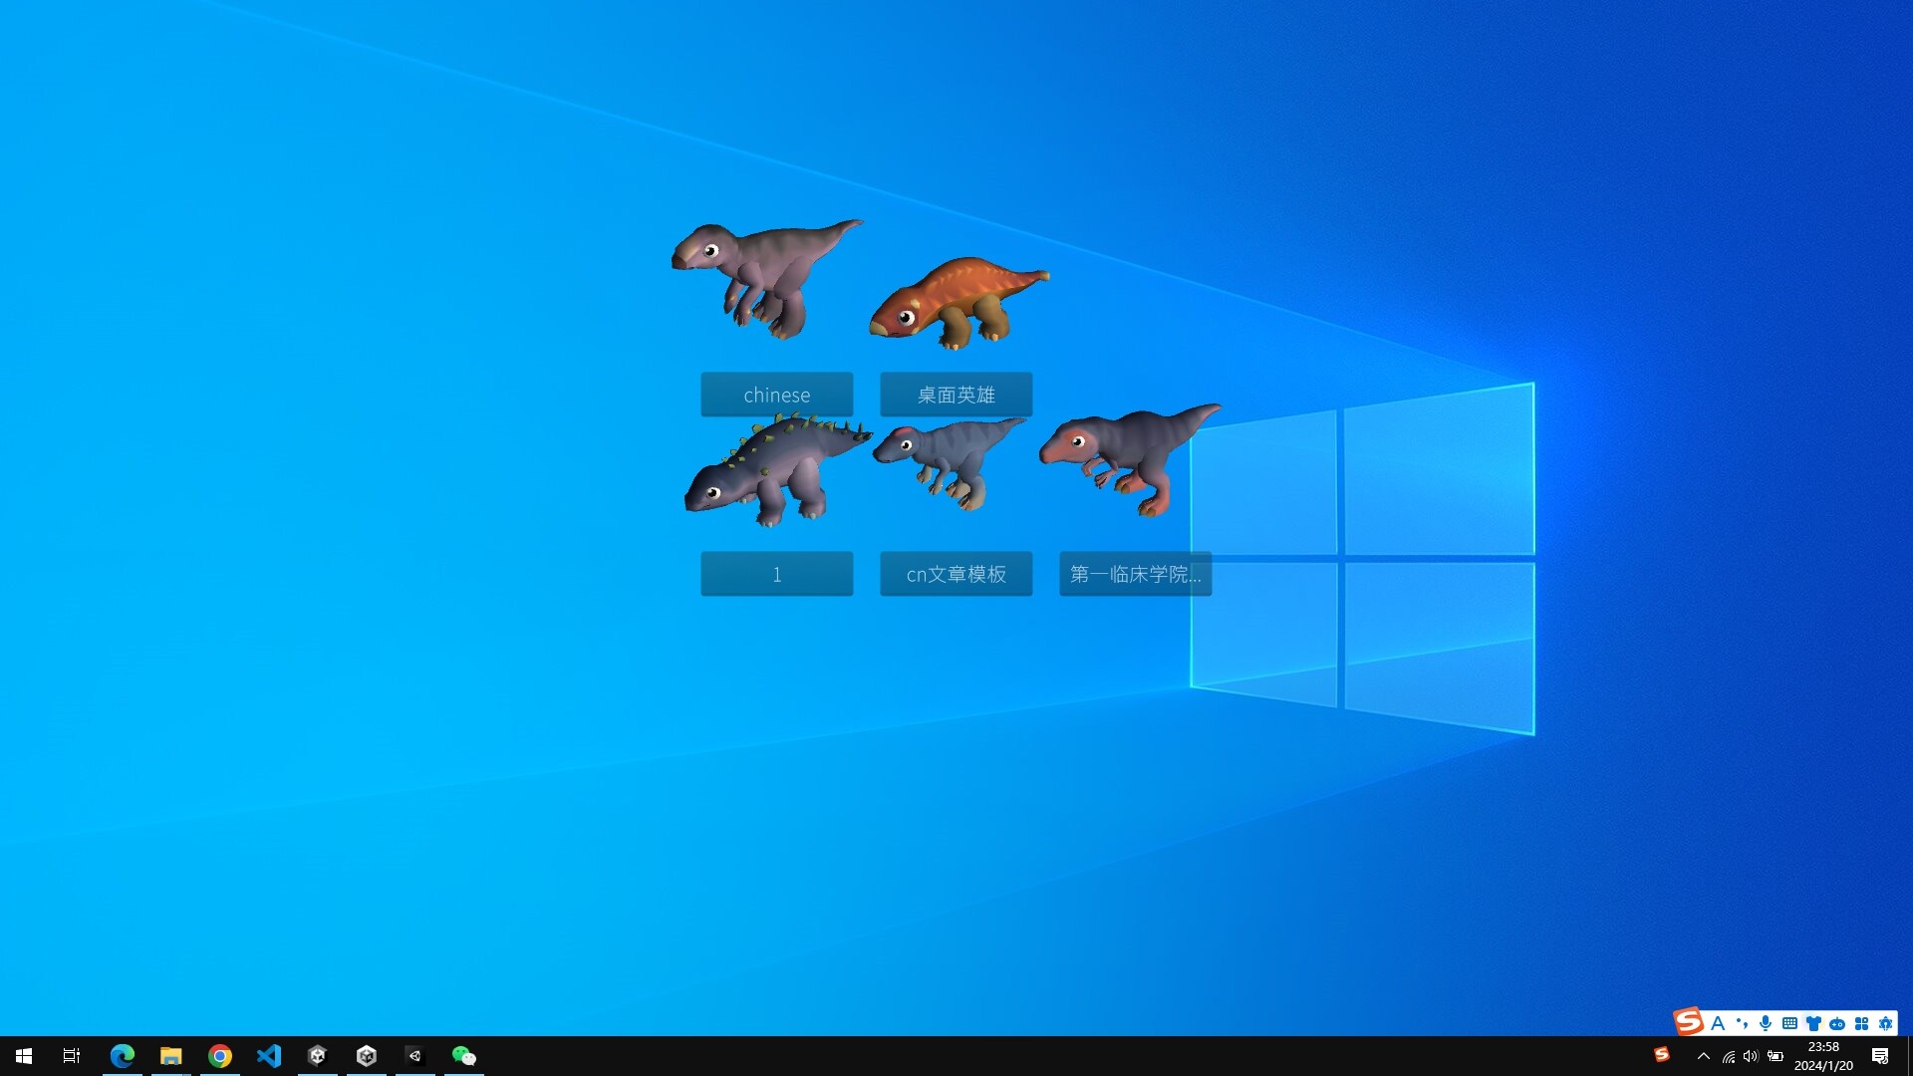Open the Sogou soft keyboard icon

(1788, 1023)
